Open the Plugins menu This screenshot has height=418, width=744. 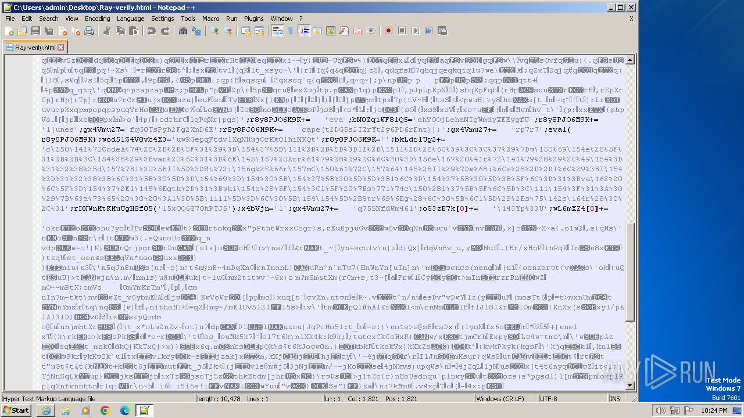254,19
